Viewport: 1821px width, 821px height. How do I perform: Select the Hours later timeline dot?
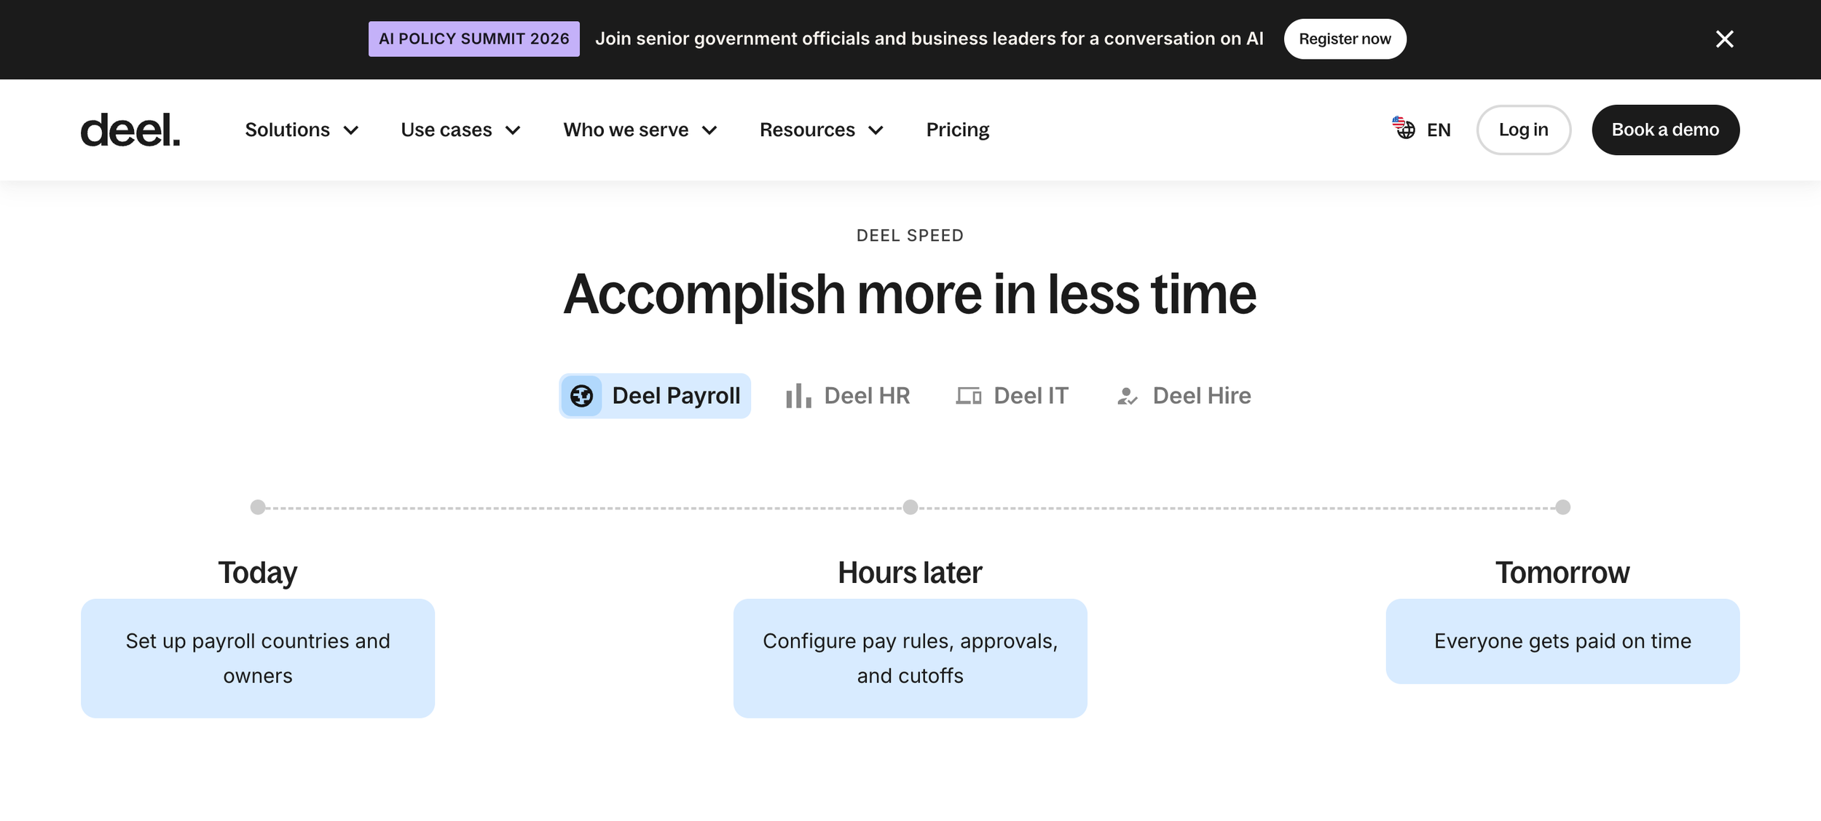pos(910,507)
